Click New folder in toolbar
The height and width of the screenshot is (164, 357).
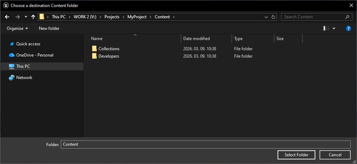(49, 28)
